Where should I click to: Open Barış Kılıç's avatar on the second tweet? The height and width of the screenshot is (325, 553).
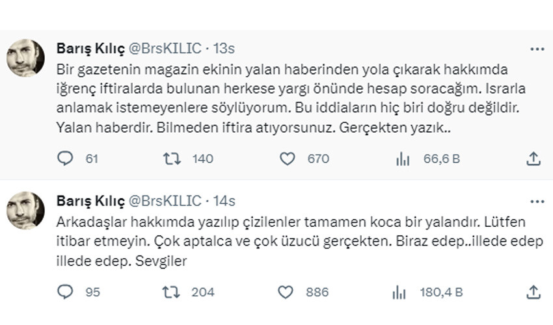[25, 209]
